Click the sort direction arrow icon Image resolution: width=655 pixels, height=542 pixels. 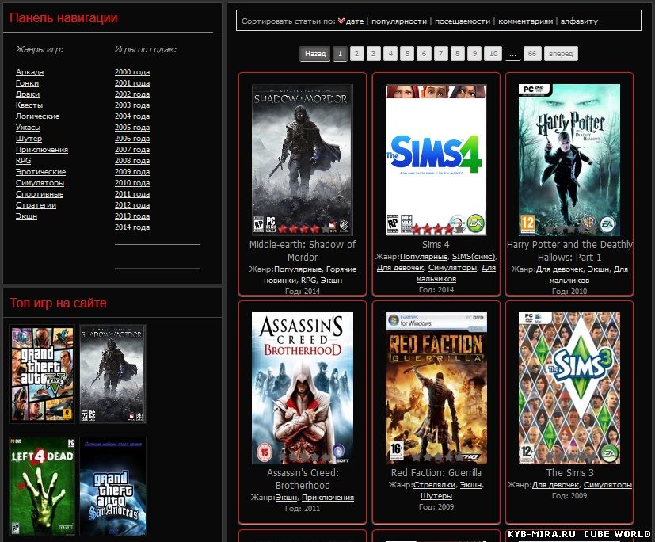coord(341,21)
